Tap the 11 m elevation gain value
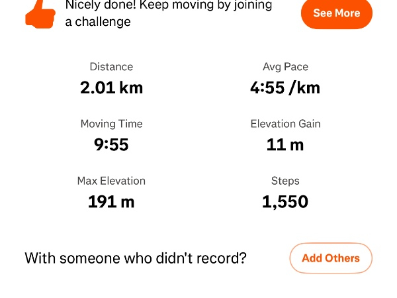This screenshot has height=298, width=397. [285, 144]
